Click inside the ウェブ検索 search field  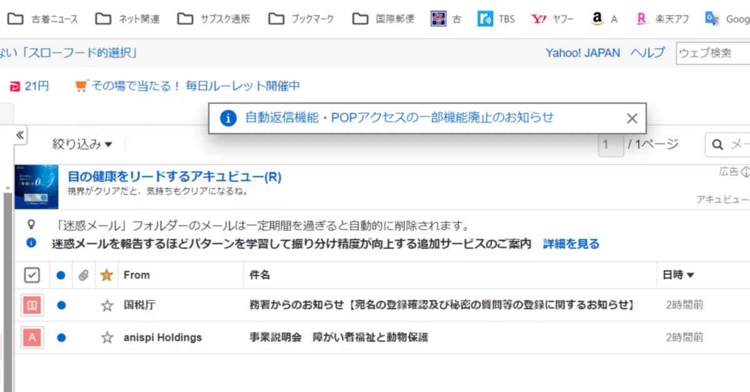tap(715, 54)
